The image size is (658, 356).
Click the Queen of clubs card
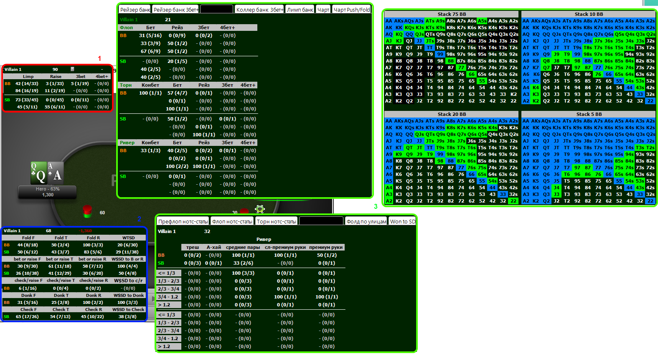(x=39, y=173)
